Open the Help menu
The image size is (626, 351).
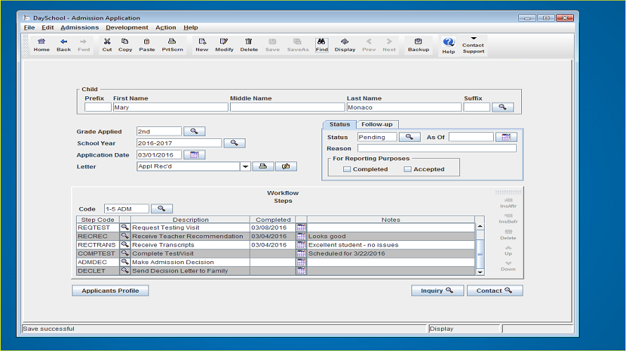point(191,27)
